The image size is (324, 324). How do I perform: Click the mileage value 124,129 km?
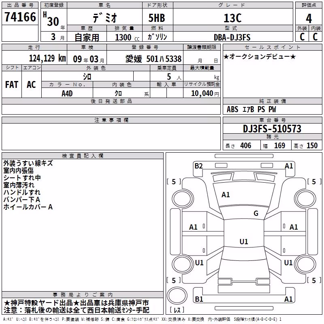[x=47, y=58]
